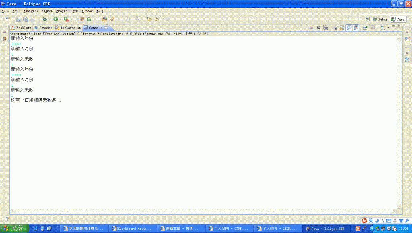Viewport: 412px width, 233px height.
Task: Click horizontal scrollbar of console
Action: 203,211
